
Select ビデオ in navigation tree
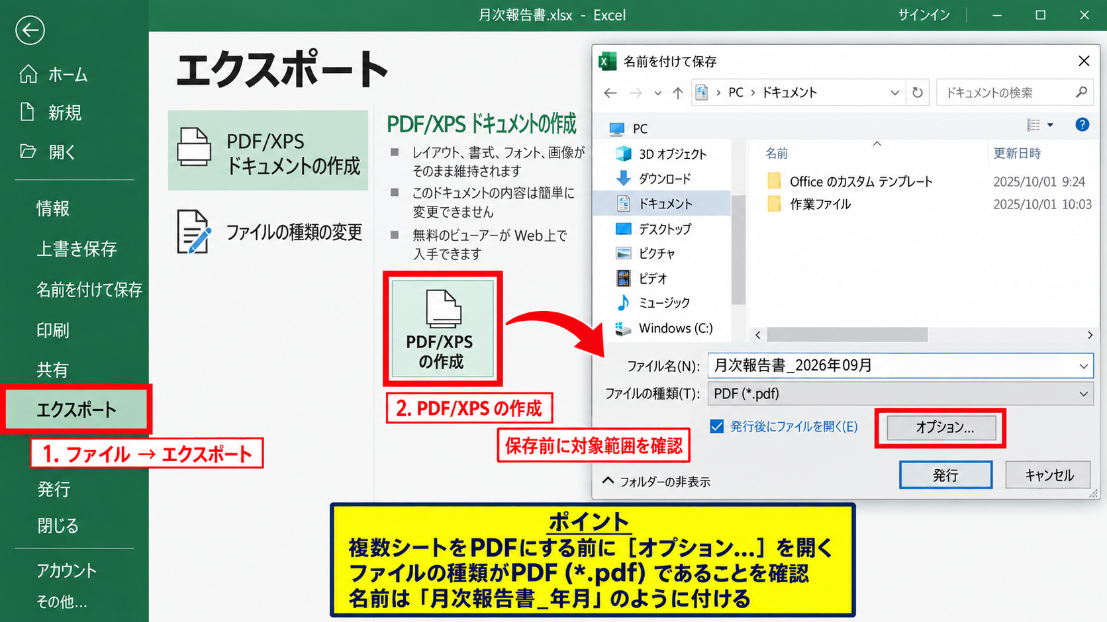pyautogui.click(x=642, y=279)
